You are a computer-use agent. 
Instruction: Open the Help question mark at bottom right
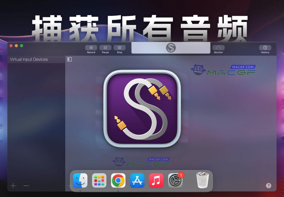[x=268, y=186]
